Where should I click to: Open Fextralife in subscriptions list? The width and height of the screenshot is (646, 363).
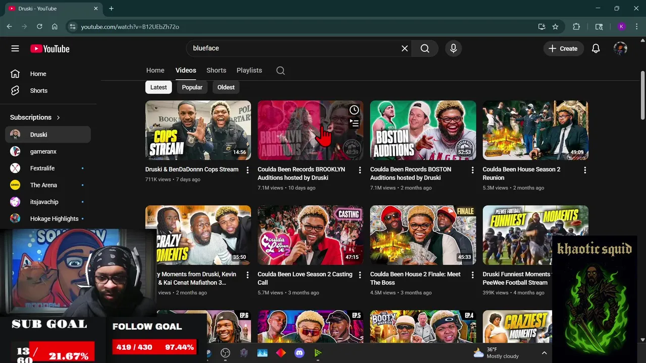point(48,168)
